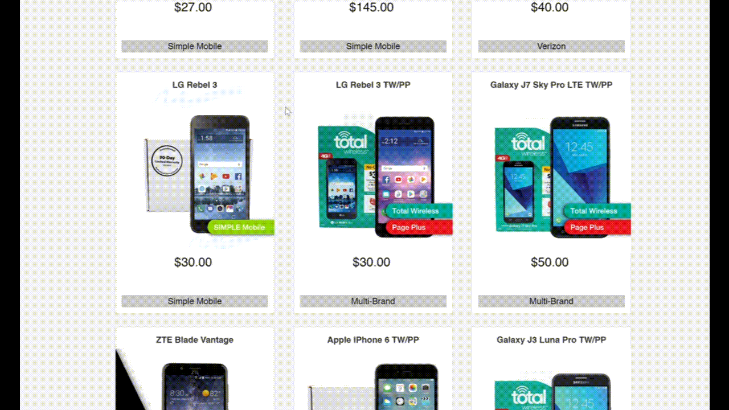Screen dimensions: 729x410
Task: Open the Galaxy J3 Luna Pro TW/PP title
Action: point(551,340)
